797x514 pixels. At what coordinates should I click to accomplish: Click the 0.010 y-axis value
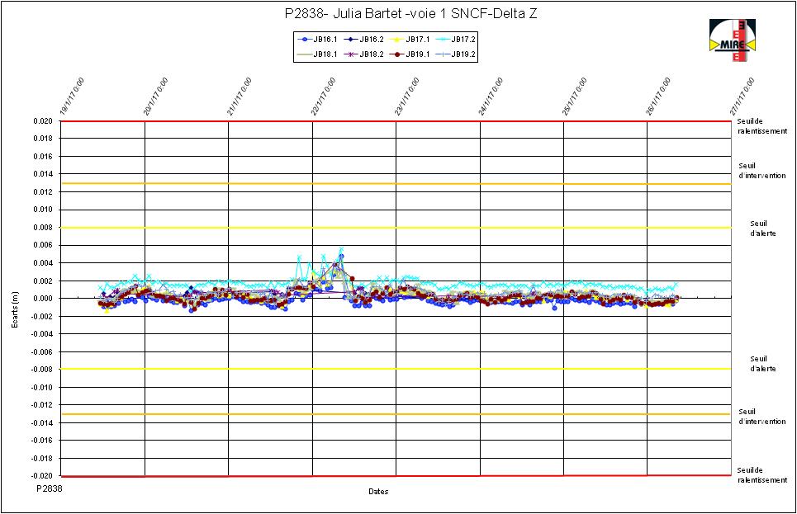click(x=43, y=210)
